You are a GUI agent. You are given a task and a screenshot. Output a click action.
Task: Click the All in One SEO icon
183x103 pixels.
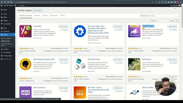(80, 31)
